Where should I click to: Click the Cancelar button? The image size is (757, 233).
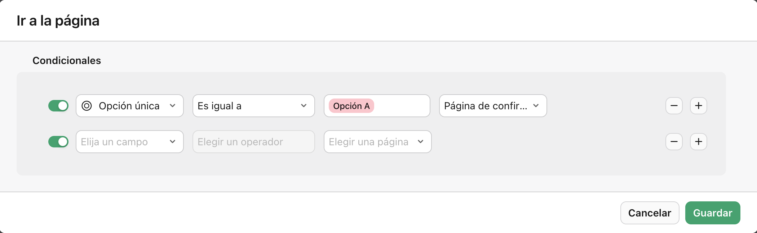click(x=650, y=213)
